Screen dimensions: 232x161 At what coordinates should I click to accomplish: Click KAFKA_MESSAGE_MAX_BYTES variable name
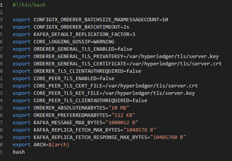coord(68,123)
